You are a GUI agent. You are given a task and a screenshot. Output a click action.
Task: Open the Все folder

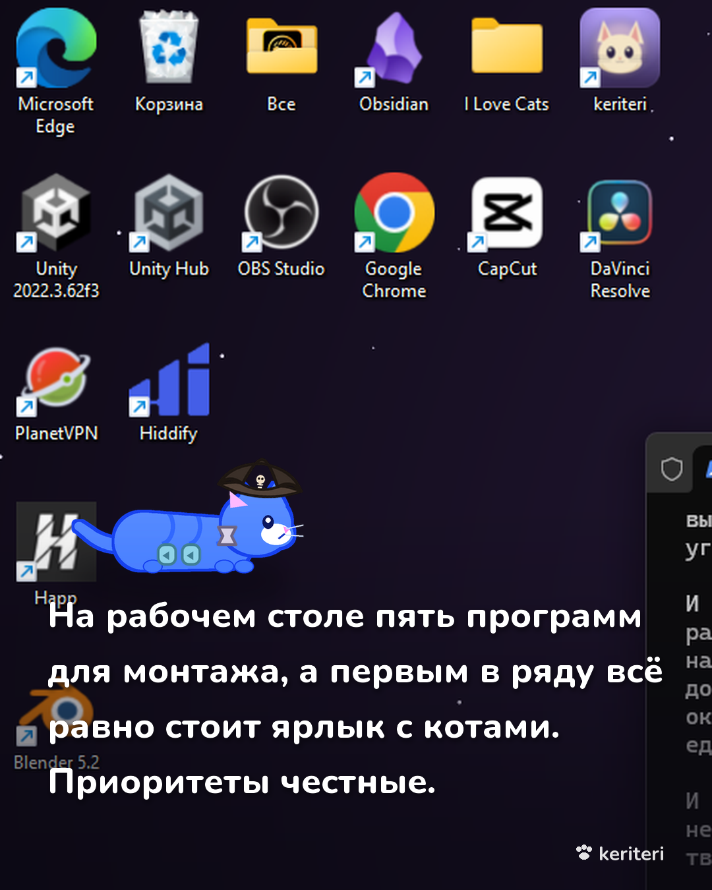(282, 46)
